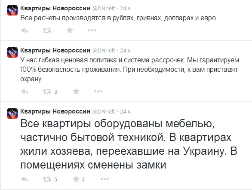Screen dimensions: 252x190
Task: Reply to the tweet about rubles and hryvnias
Action: 25,31
